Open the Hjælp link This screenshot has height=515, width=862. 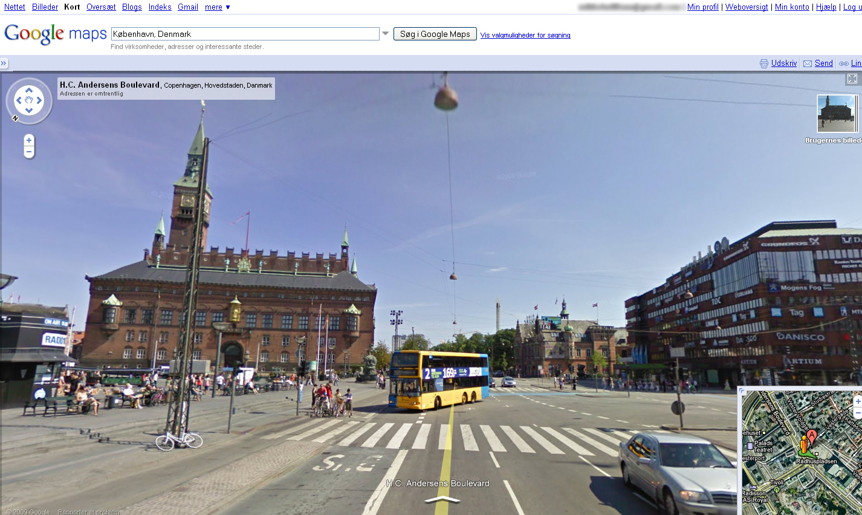click(x=826, y=7)
